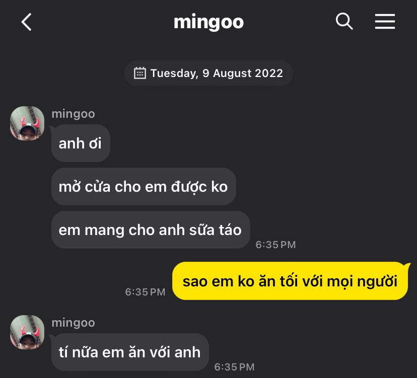Tap the date text "9 August 2022"

pos(243,73)
